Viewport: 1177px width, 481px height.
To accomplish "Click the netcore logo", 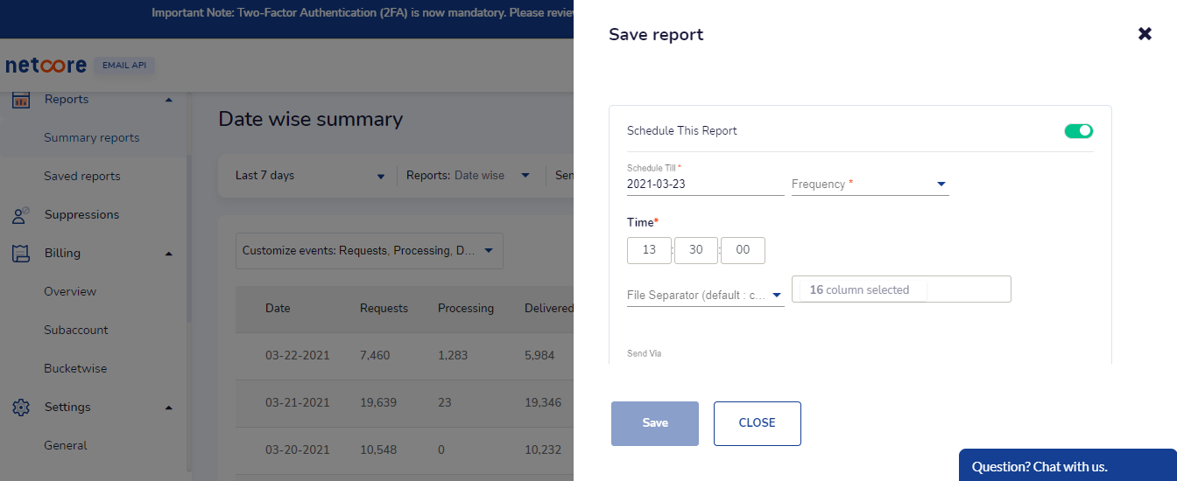I will tap(46, 66).
